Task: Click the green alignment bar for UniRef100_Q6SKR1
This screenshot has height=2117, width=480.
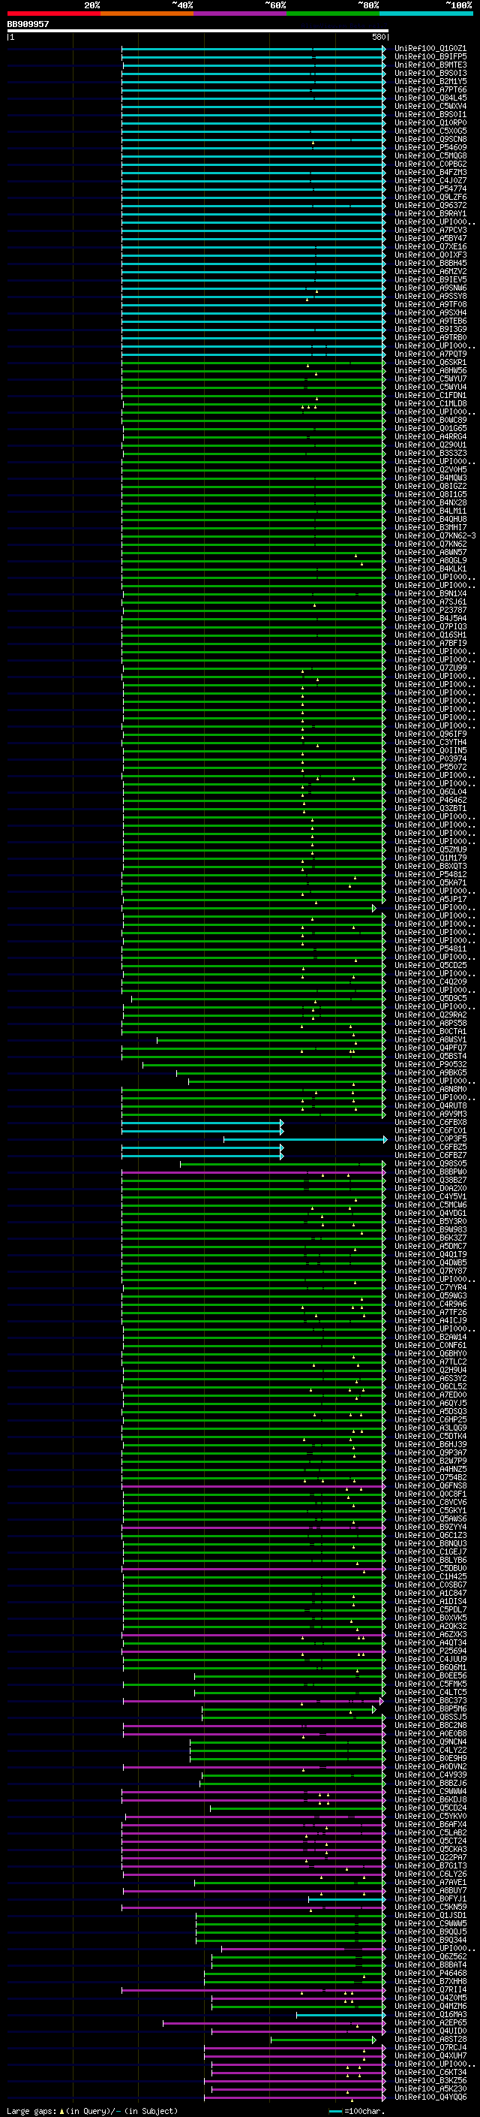Action: (x=253, y=363)
